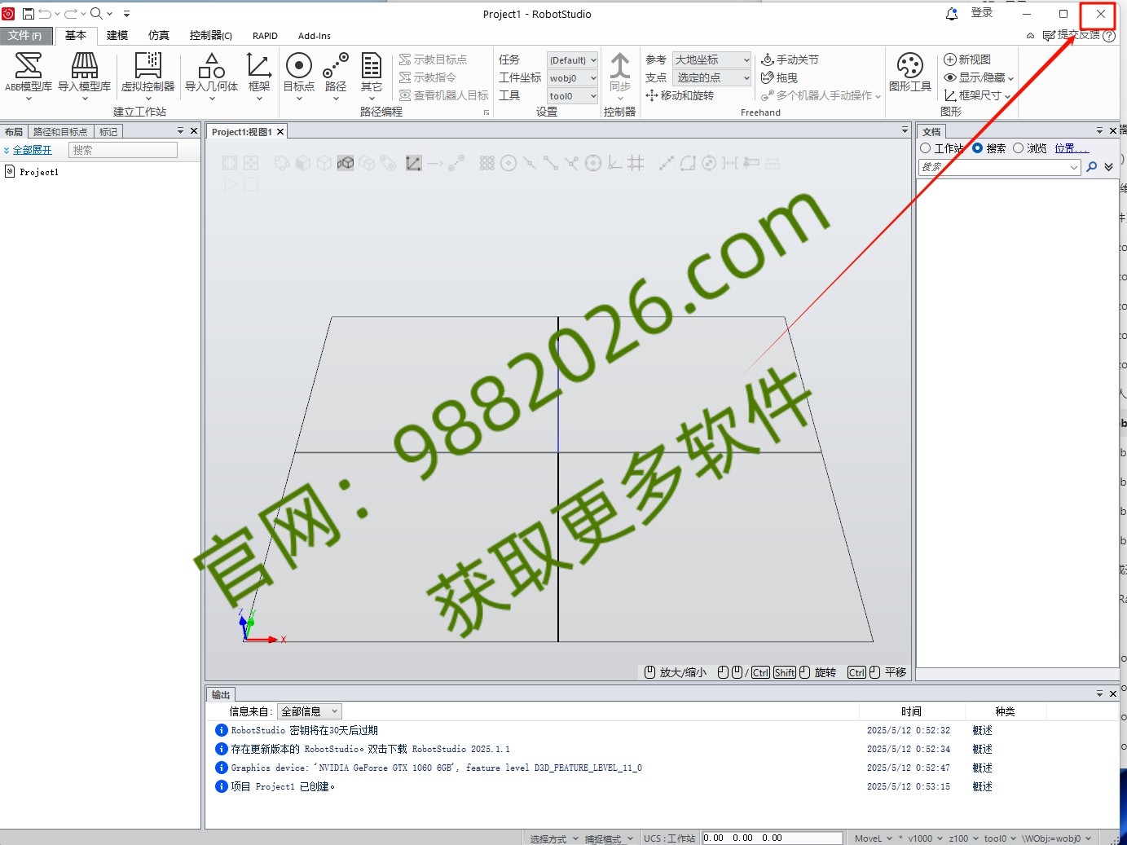Select the 拖曳 drag tool
The width and height of the screenshot is (1127, 845).
(779, 77)
